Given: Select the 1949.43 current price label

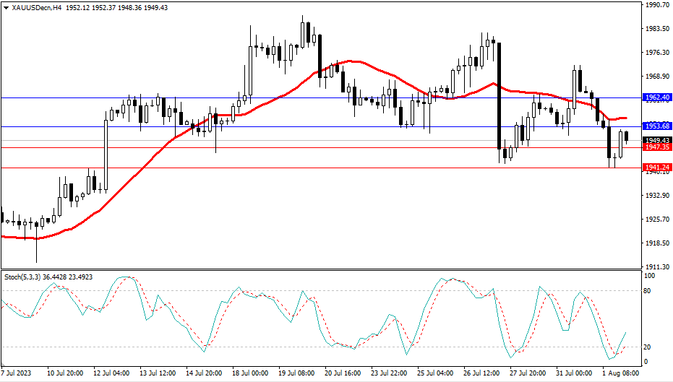Looking at the screenshot, I should [657, 140].
